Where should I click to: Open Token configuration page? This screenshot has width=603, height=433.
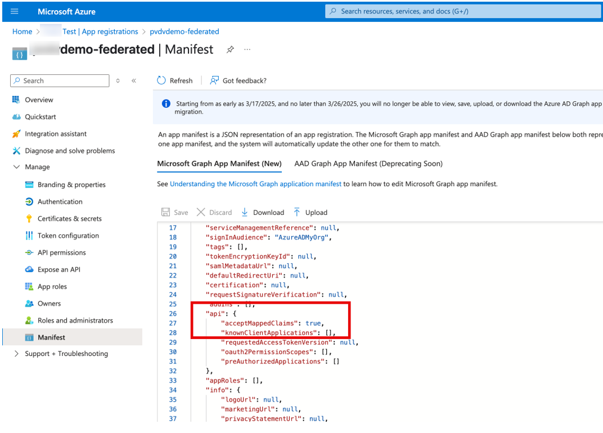click(x=68, y=236)
